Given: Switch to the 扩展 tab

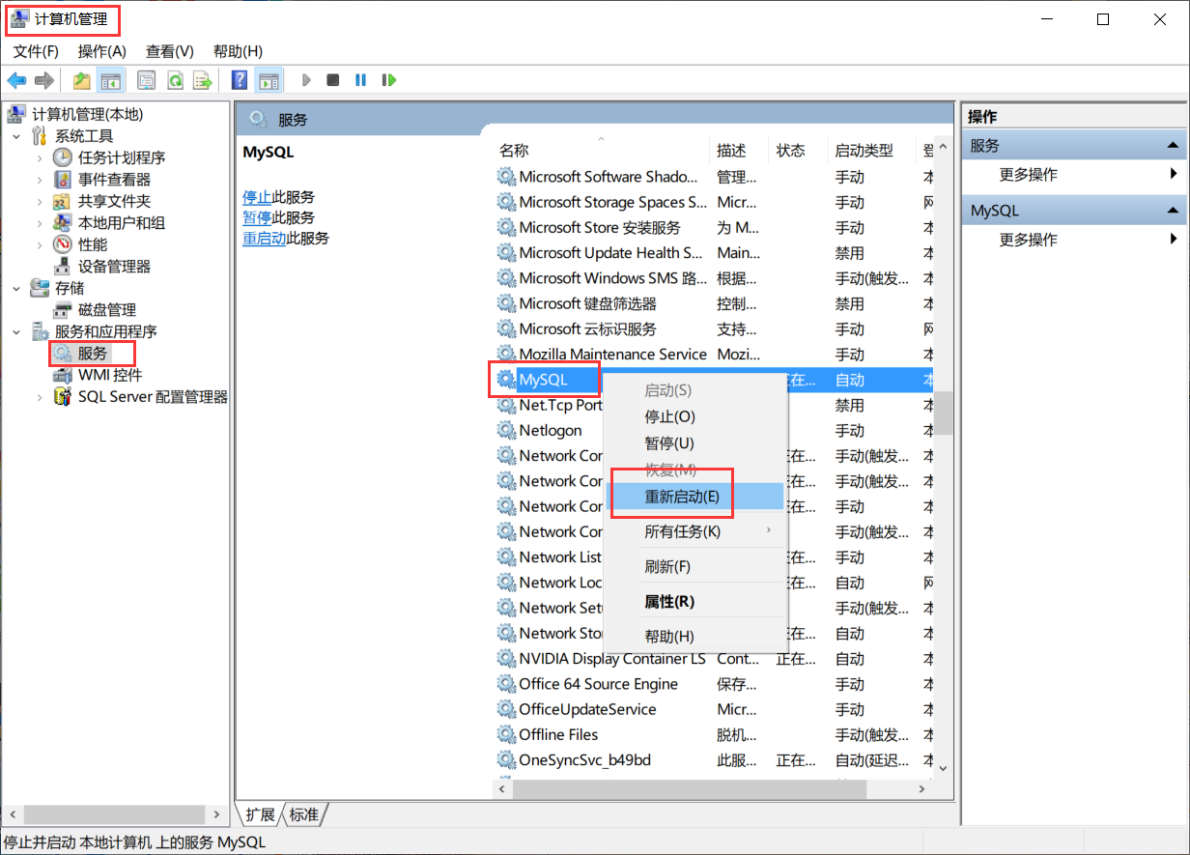Looking at the screenshot, I should click(x=259, y=814).
